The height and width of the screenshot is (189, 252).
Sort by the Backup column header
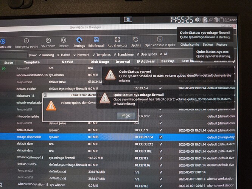tap(168, 61)
